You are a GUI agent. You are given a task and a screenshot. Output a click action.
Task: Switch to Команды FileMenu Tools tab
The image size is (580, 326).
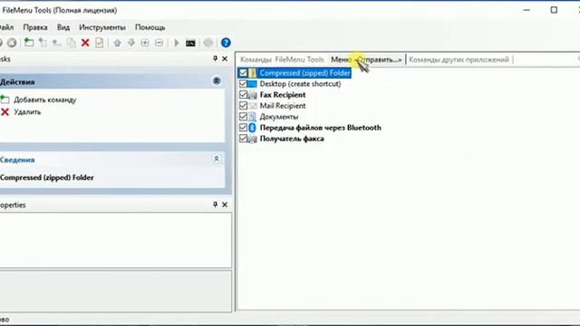click(x=282, y=60)
